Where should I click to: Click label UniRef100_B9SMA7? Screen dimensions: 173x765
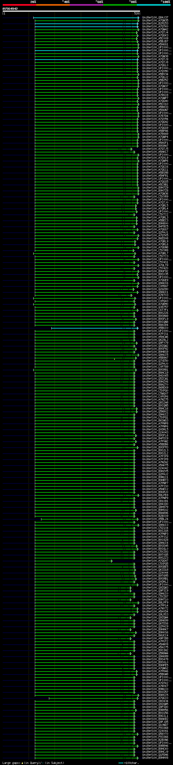tap(155, 146)
